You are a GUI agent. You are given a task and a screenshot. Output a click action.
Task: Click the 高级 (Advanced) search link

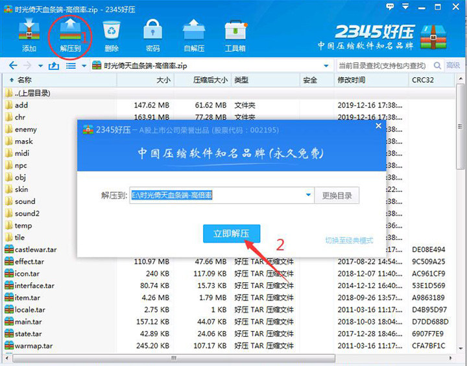453,66
